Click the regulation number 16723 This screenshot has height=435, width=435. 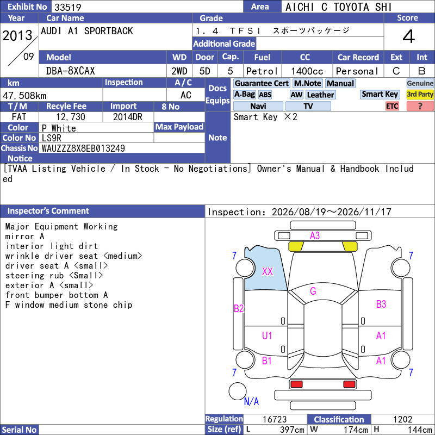click(275, 419)
